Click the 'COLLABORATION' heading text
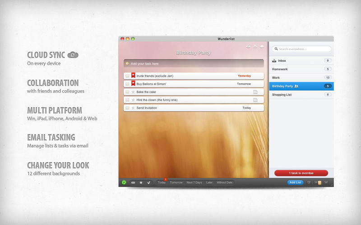The image size is (361, 225). 53,83
